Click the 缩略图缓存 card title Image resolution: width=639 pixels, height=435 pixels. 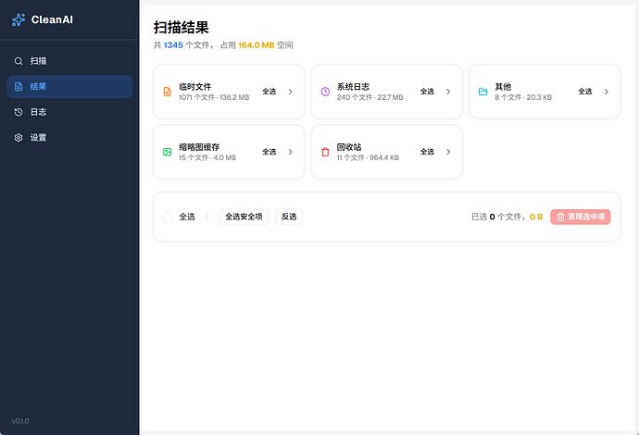199,147
